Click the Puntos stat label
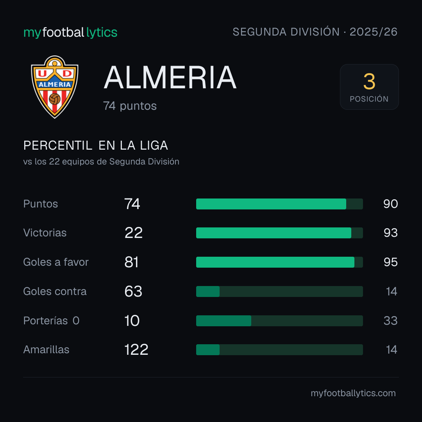This screenshot has width=422, height=422. (41, 204)
